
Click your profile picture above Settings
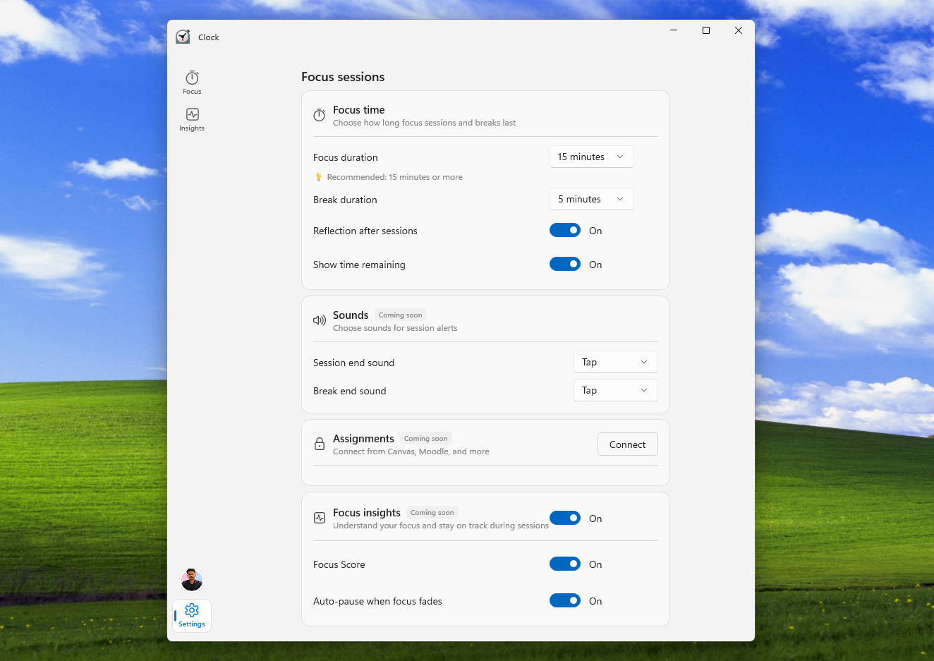coord(191,579)
